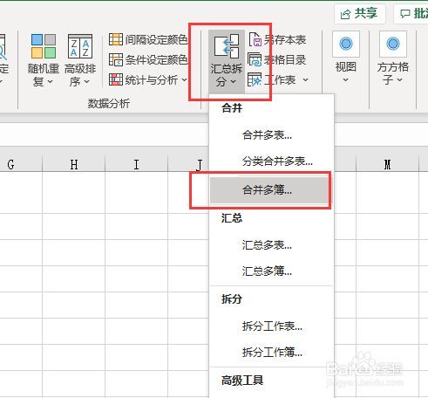Click the 汇总拆分 merge icon
This screenshot has width=428, height=398.
coord(227,46)
